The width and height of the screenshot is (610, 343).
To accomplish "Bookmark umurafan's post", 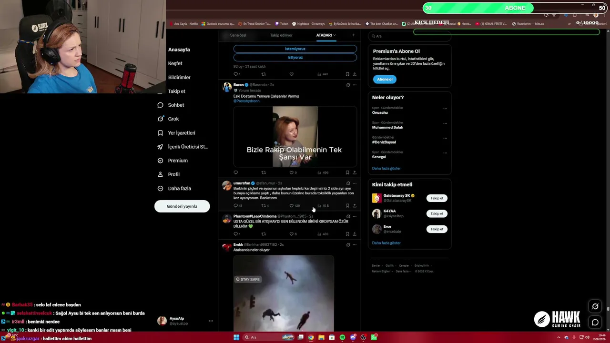I will [x=347, y=206].
